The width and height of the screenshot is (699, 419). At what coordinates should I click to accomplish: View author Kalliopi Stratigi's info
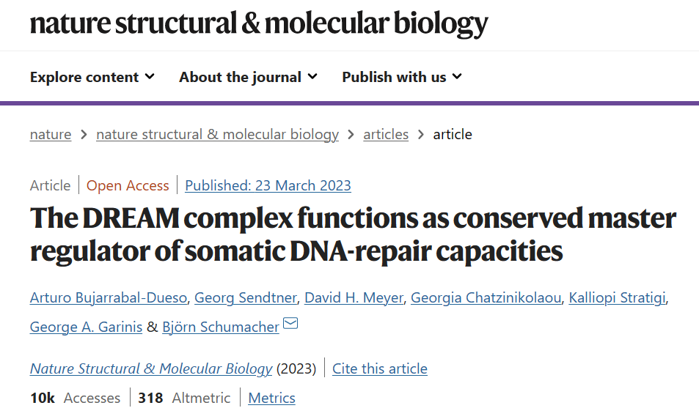click(618, 297)
